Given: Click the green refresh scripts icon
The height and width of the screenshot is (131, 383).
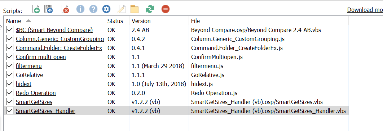Looking at the screenshot, I should tap(150, 9).
